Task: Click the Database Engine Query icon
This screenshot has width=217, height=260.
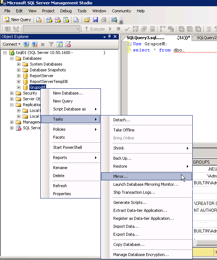Action: tap(39, 20)
